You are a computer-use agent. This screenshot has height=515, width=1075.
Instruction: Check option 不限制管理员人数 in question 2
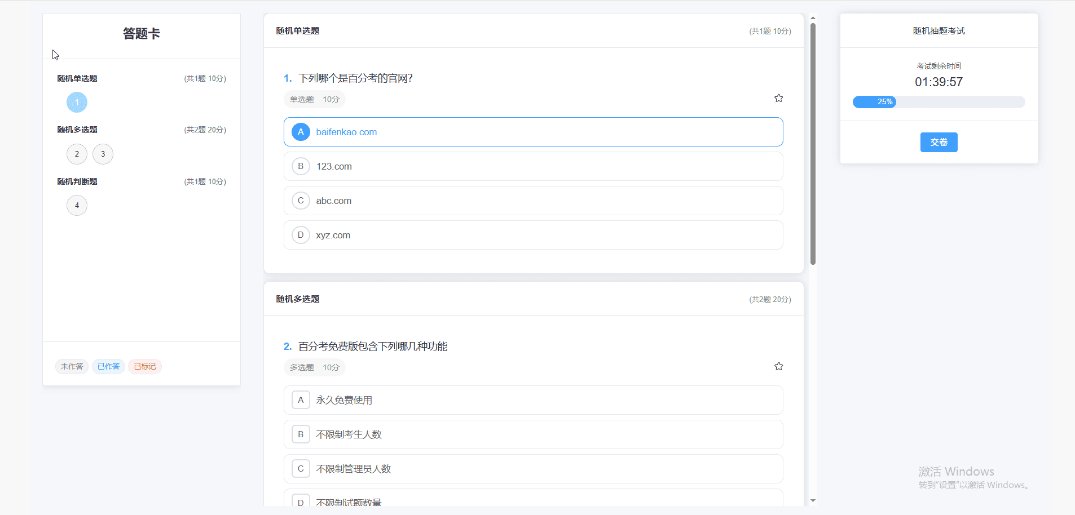click(x=533, y=468)
